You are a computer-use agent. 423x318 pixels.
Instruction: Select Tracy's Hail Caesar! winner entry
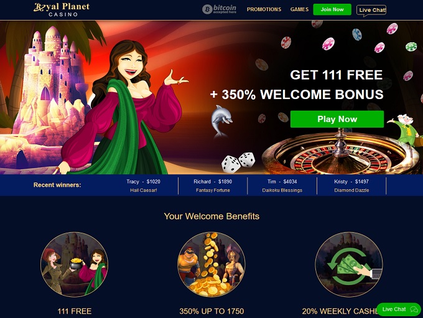click(x=144, y=185)
